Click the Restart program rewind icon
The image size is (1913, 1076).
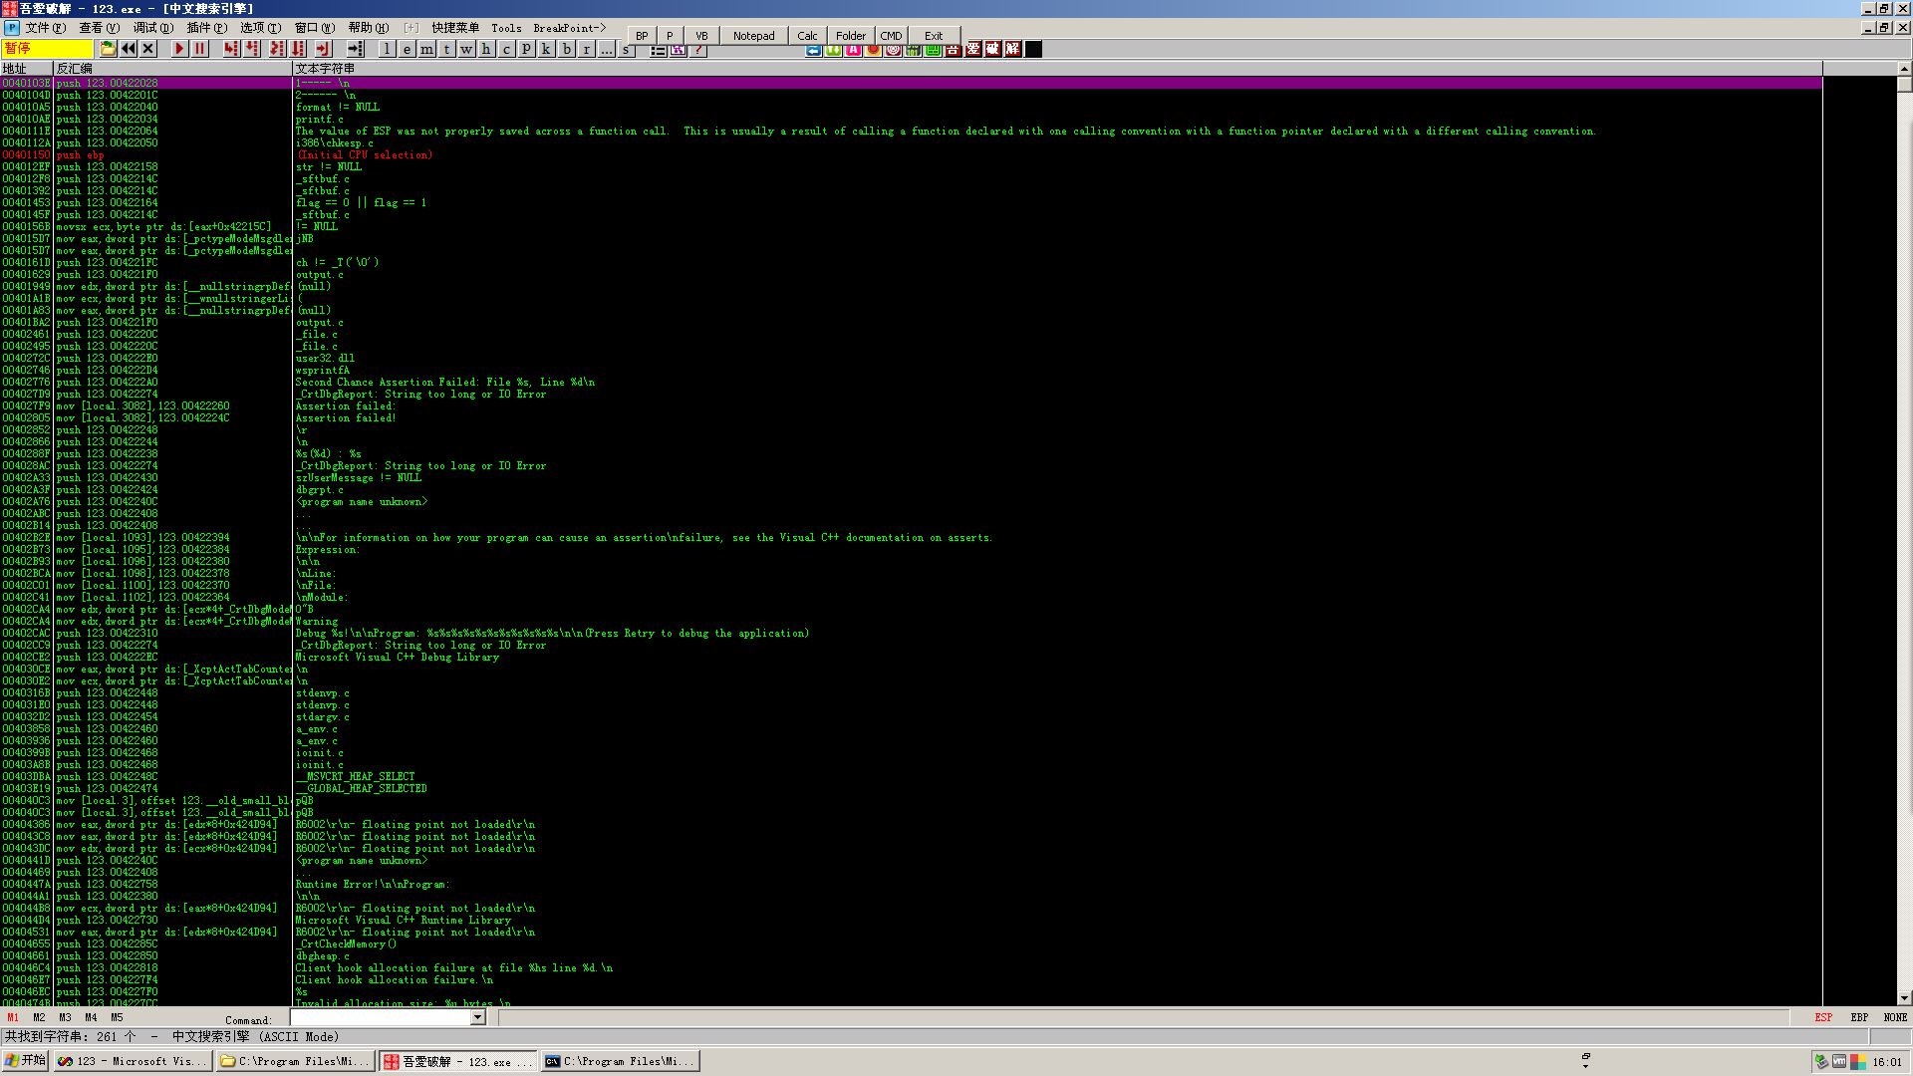coord(129,49)
